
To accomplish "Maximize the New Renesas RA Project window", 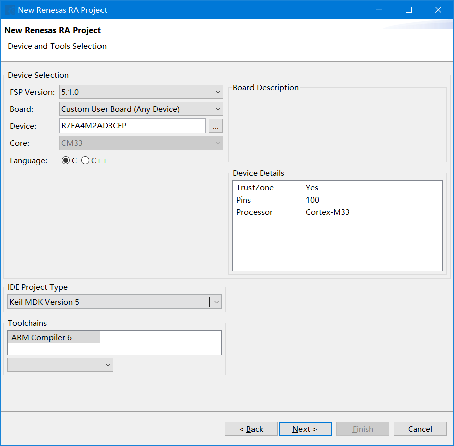I will pos(409,10).
